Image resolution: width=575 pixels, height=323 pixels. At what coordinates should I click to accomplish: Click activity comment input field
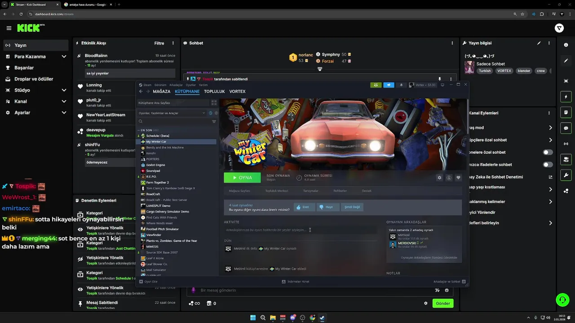301,230
